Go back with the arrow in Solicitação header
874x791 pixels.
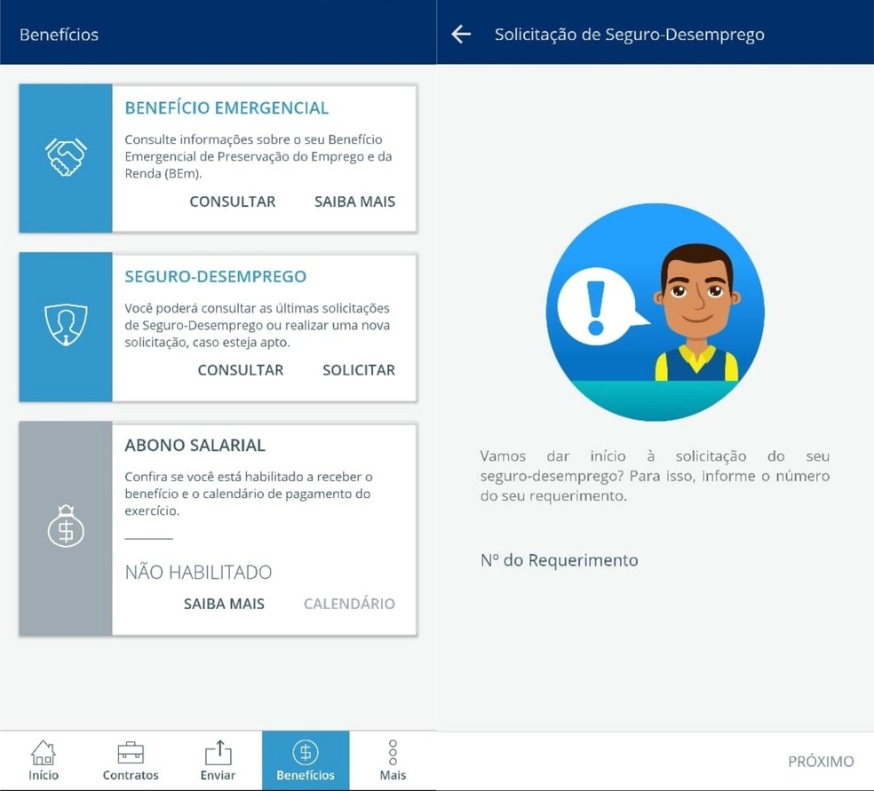[x=461, y=34]
